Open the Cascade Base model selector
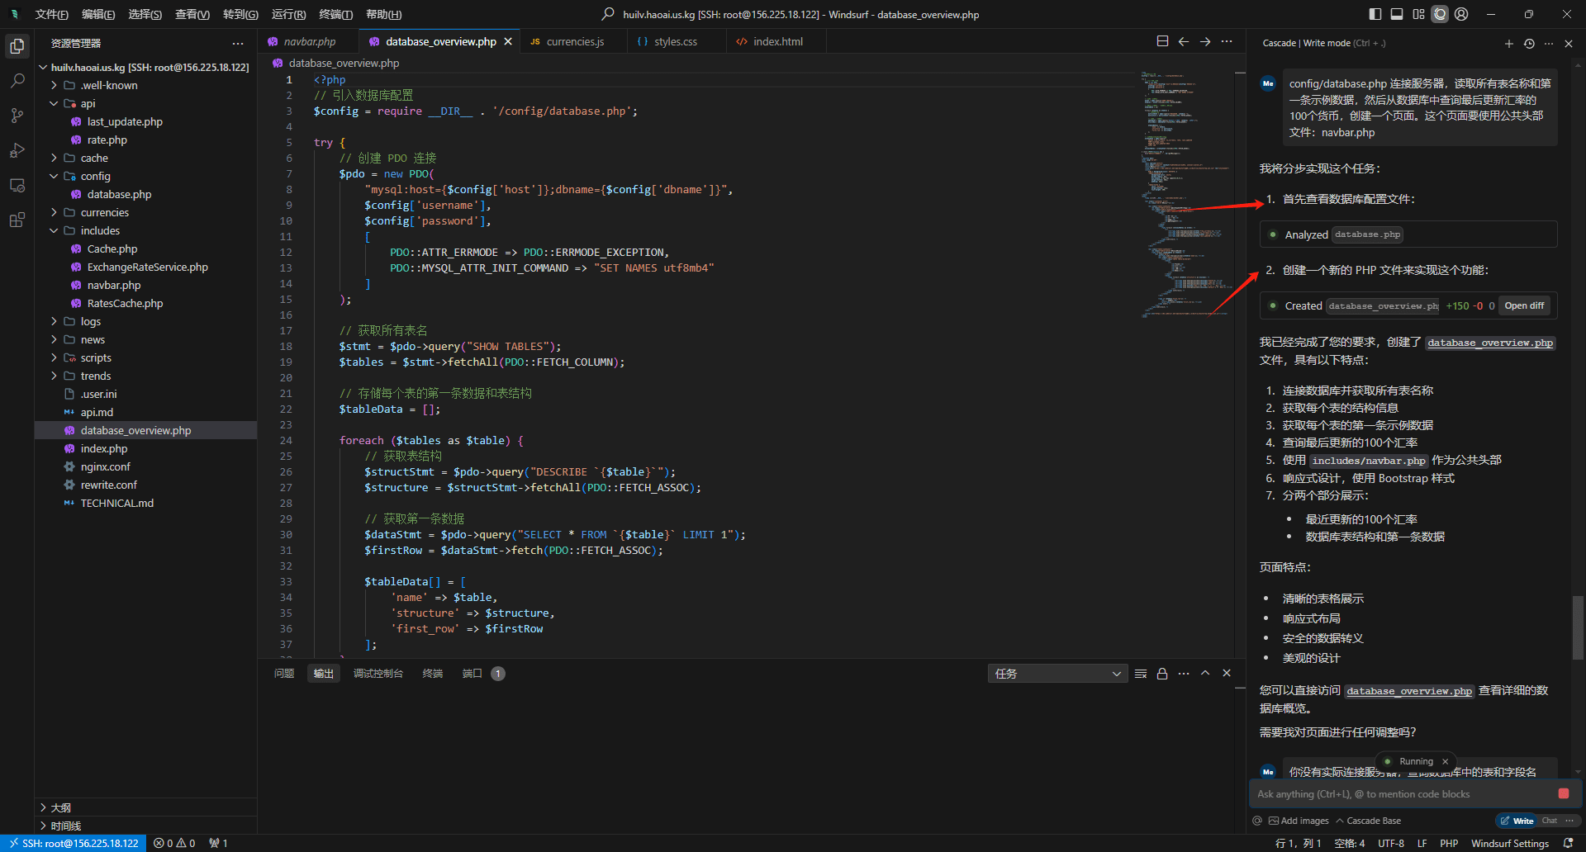Viewport: 1586px width, 852px height. 1368,821
